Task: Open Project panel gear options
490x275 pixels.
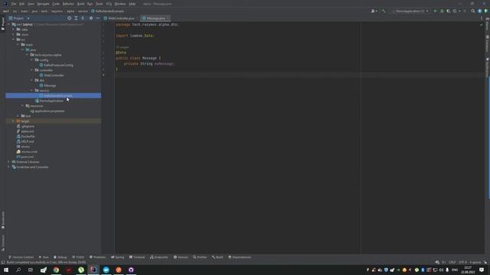Action: (91, 18)
